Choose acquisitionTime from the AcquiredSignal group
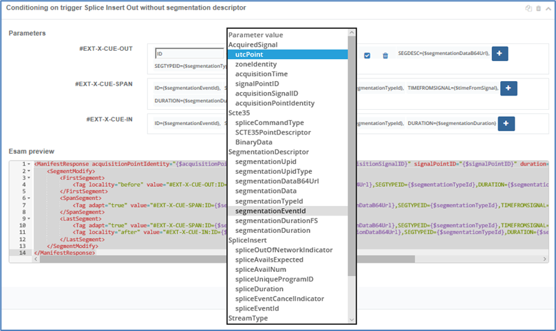 (261, 73)
